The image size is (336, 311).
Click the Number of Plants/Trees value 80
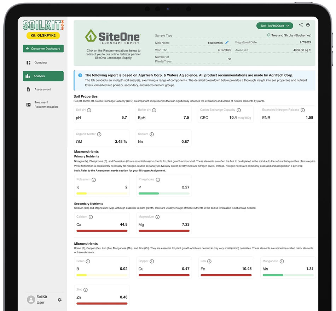click(229, 59)
